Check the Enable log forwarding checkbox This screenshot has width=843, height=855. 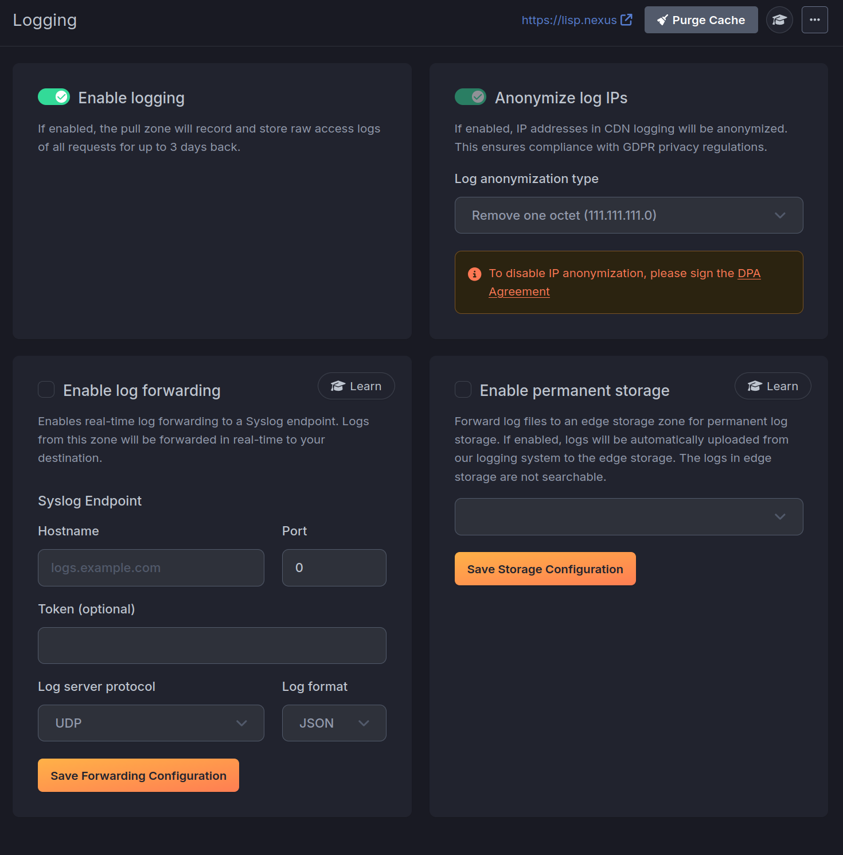46,390
